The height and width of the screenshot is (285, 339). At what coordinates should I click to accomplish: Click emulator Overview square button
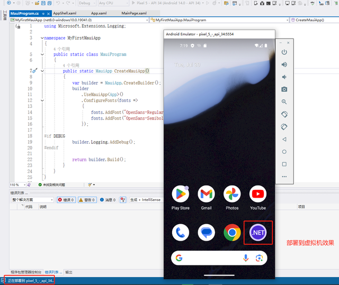pyautogui.click(x=284, y=164)
